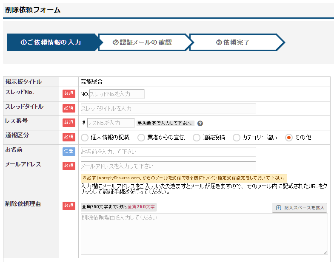Focus the メールアドレス input field
Image resolution: width=334 pixels, height=262 pixels.
pyautogui.click(x=168, y=166)
